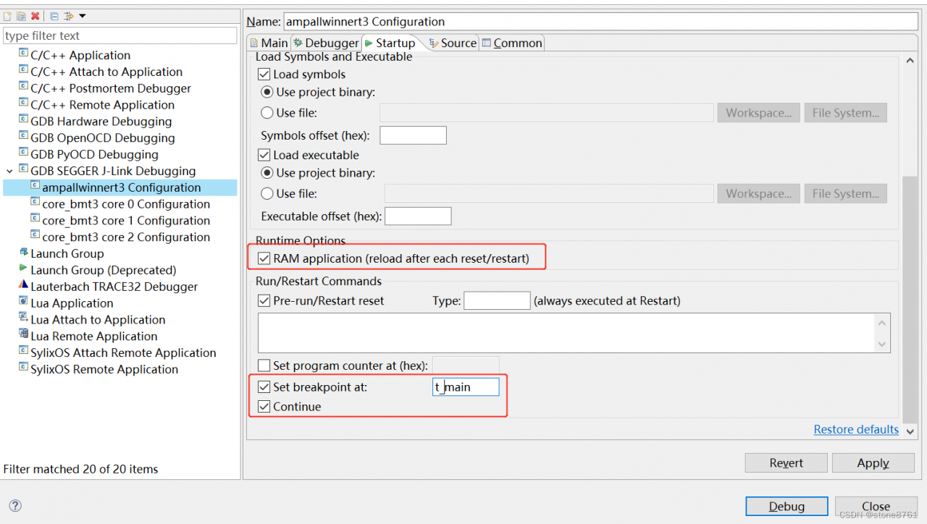Click the C/C++ Application type icon
Screen dimensions: 927x524
24,54
